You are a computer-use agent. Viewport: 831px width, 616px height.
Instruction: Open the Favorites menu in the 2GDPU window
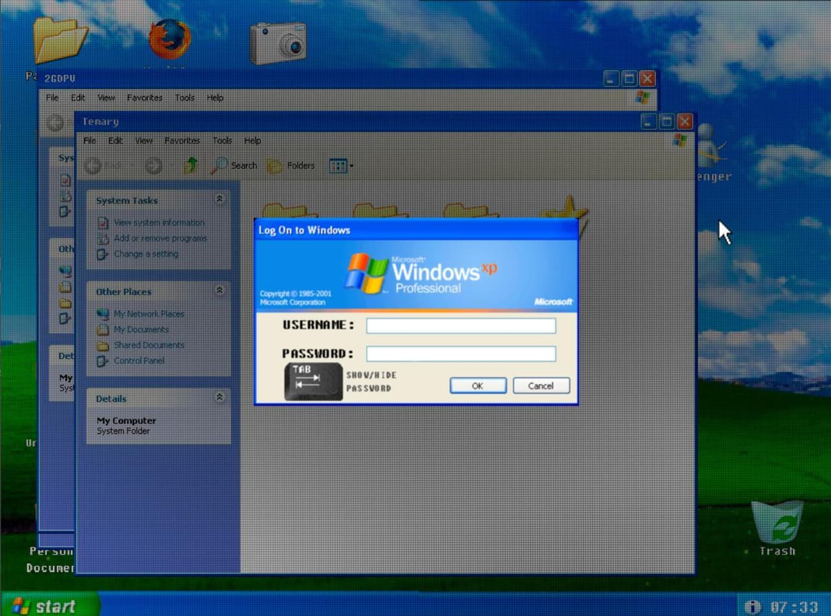coord(144,97)
